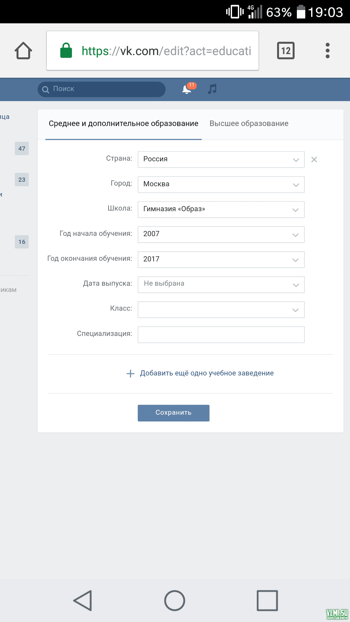350x622 pixels.
Task: Click the Сохранить button
Action: tap(173, 413)
